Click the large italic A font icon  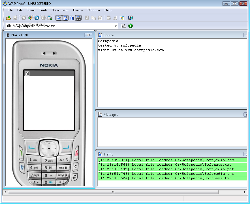coord(115,18)
